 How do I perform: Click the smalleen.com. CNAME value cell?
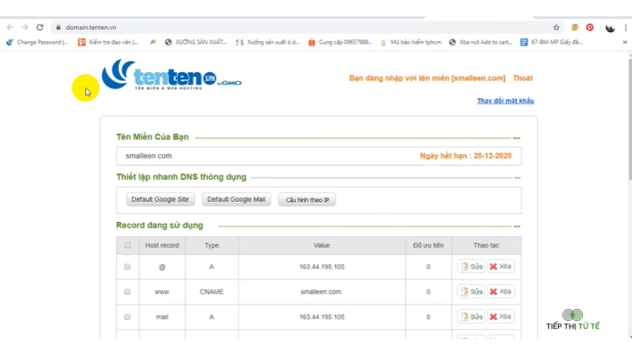click(x=322, y=292)
